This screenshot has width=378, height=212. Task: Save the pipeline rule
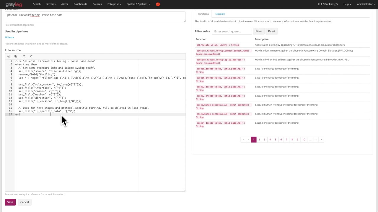[10, 202]
